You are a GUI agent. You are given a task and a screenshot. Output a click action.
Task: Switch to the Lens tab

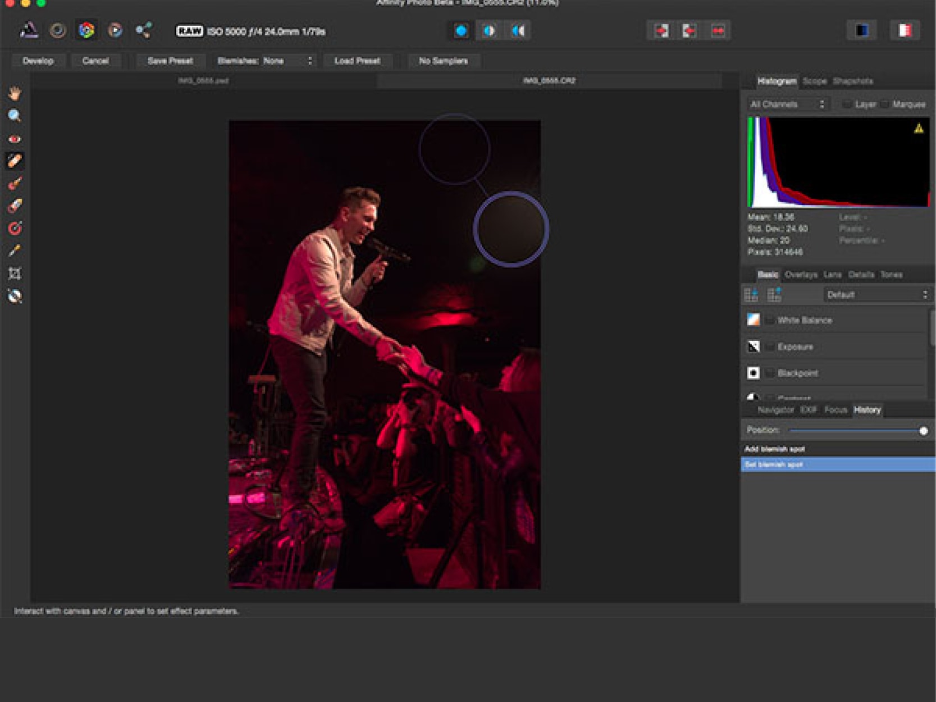tap(832, 275)
